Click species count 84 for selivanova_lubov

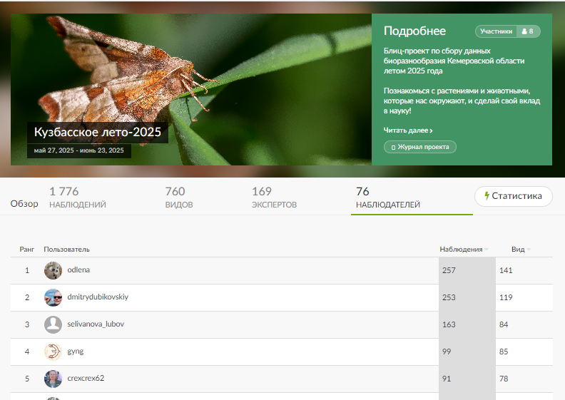point(504,324)
